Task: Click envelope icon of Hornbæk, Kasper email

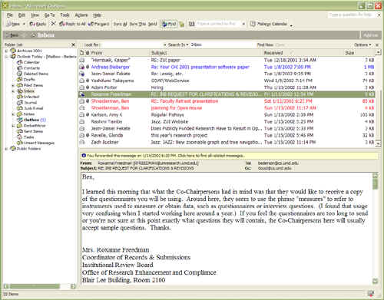Action: click(x=82, y=60)
